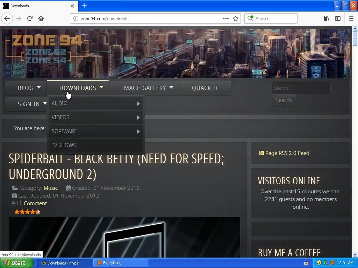Image resolution: width=358 pixels, height=268 pixels.
Task: Open the browser hamburger menu
Action: 351,19
